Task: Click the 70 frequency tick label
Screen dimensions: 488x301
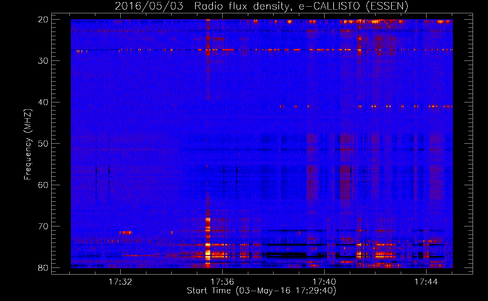Action: click(43, 226)
